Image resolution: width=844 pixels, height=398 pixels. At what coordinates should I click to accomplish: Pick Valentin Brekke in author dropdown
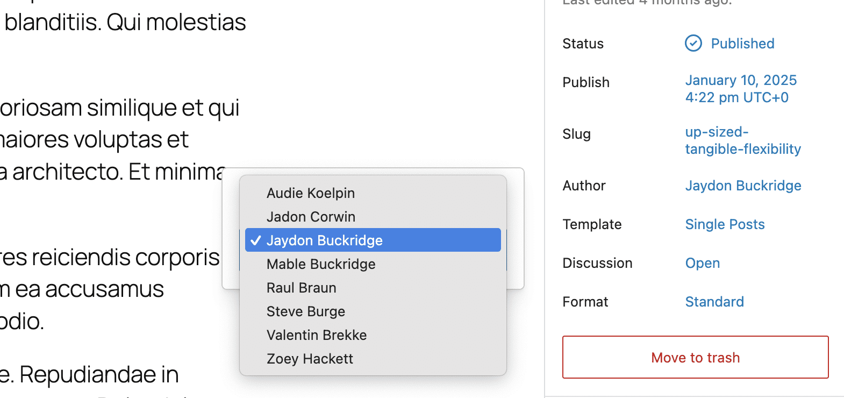click(x=317, y=335)
